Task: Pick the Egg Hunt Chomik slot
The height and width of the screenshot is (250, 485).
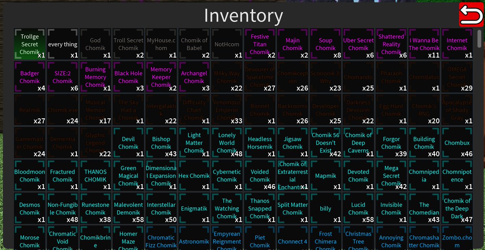Action: click(391, 110)
